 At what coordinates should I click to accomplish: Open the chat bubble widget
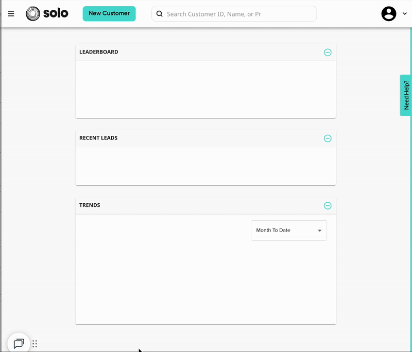click(19, 343)
